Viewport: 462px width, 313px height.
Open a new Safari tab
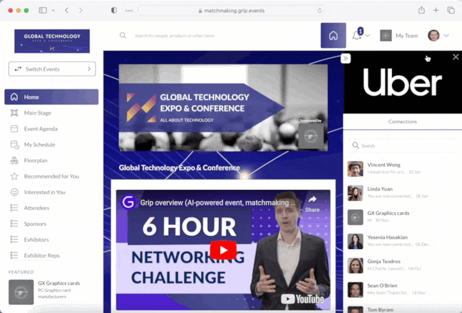pyautogui.click(x=436, y=10)
